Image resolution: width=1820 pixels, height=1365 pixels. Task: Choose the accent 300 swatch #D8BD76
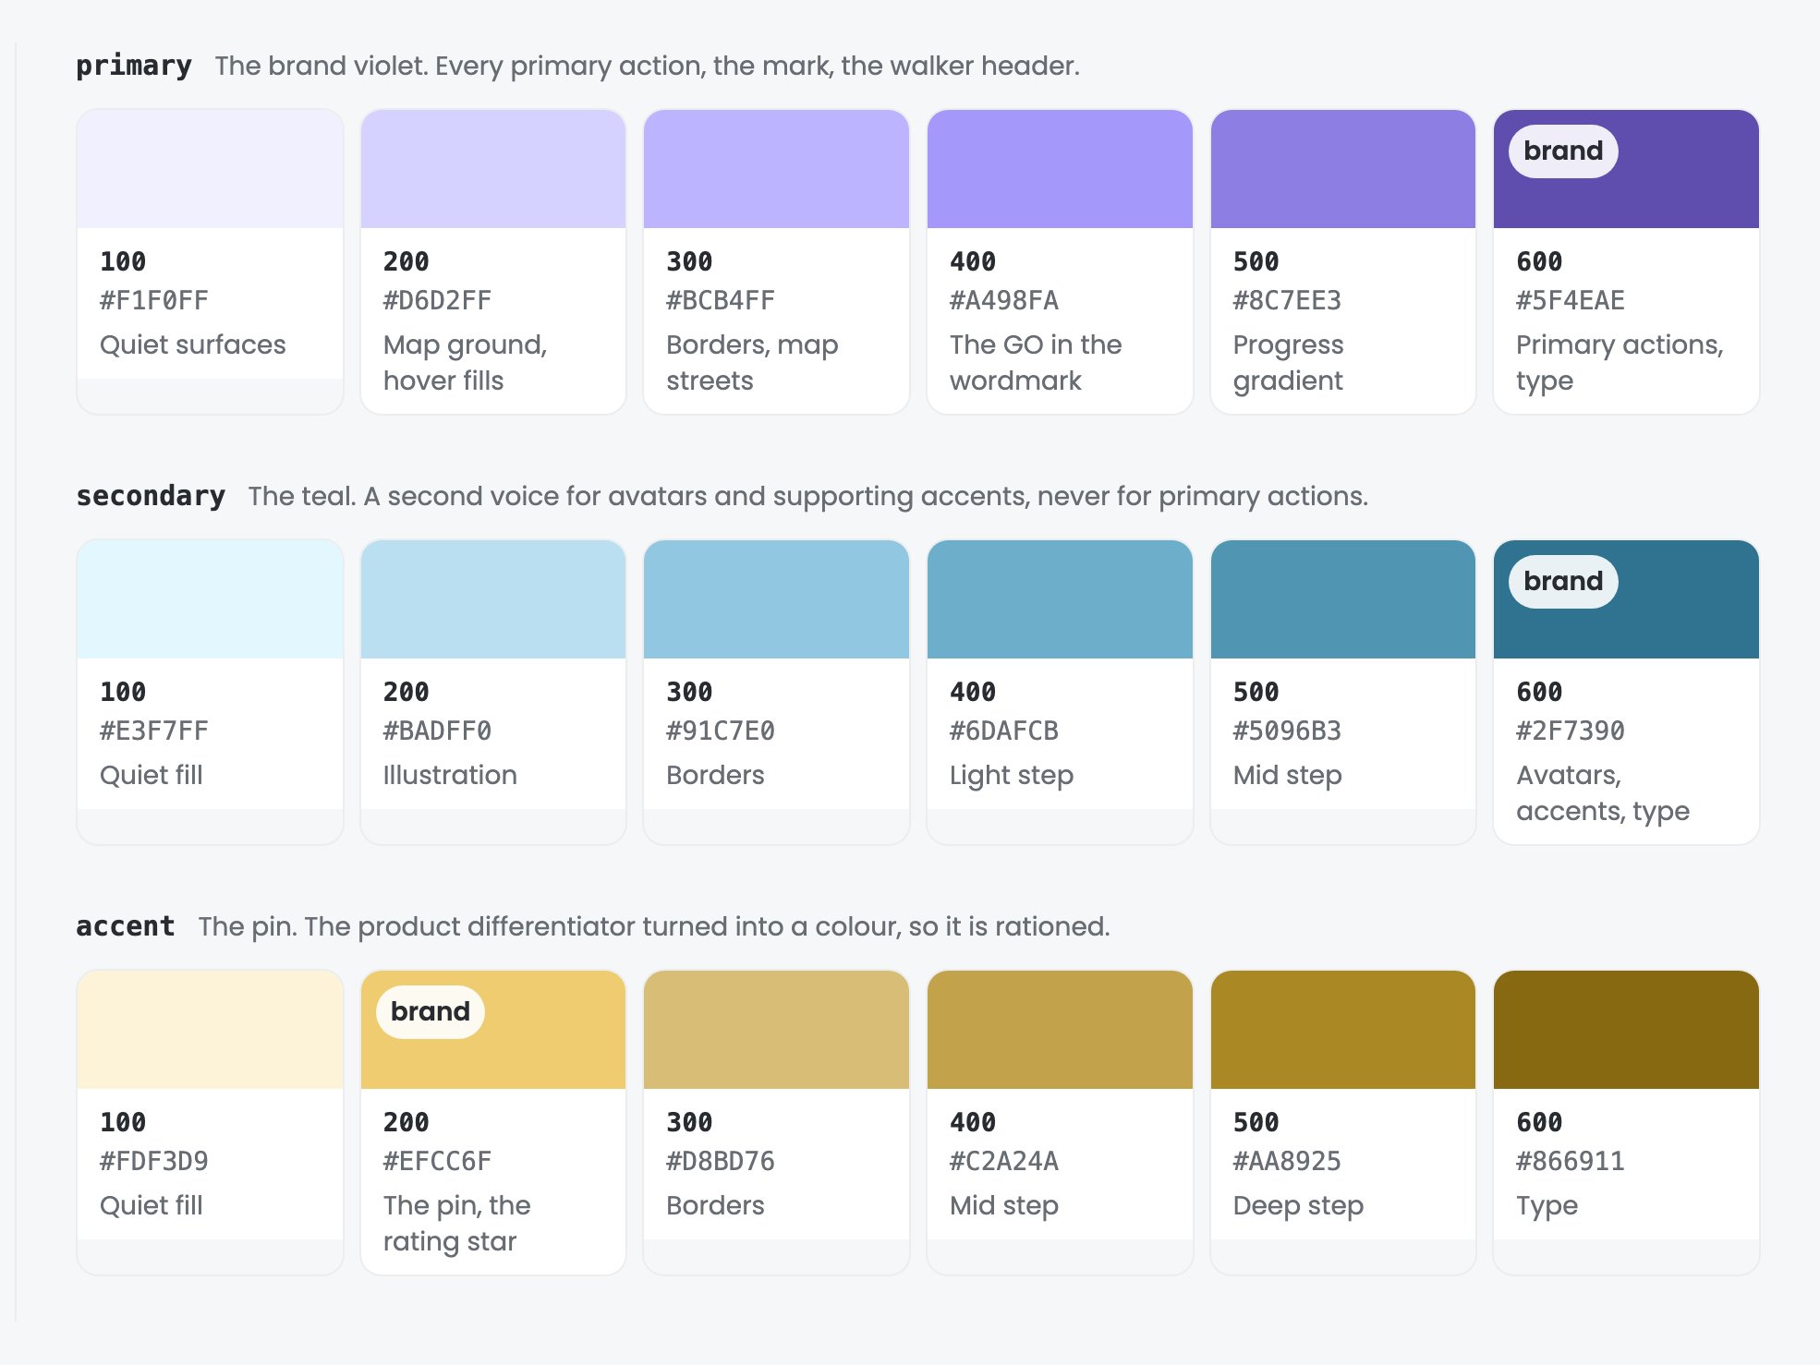(776, 1030)
